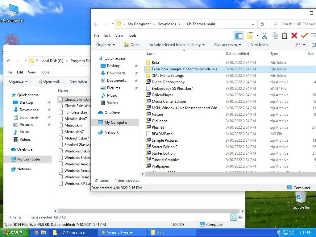Open the dropdown arrow next to folder options icon
This screenshot has width=316, height=237.
tap(257, 35)
